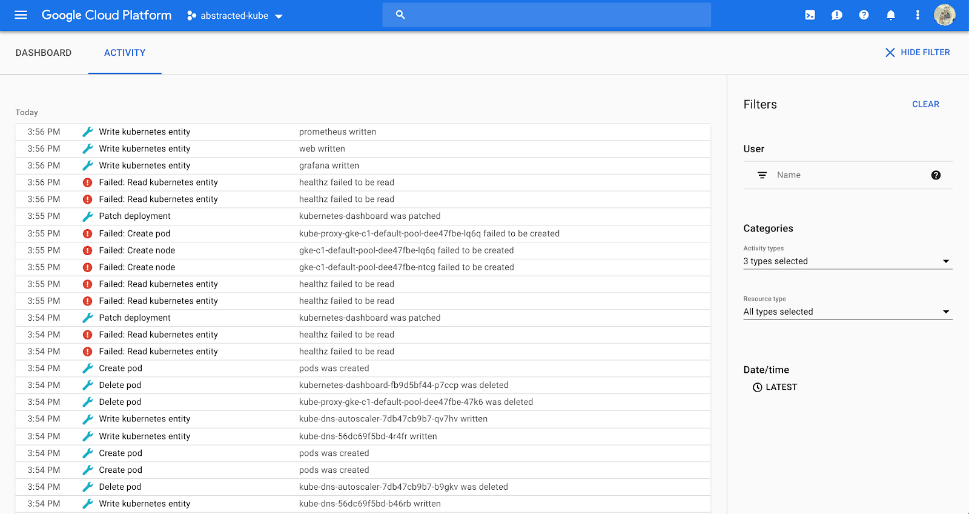
Task: Click the filter lines icon in Name field
Action: pyautogui.click(x=762, y=175)
